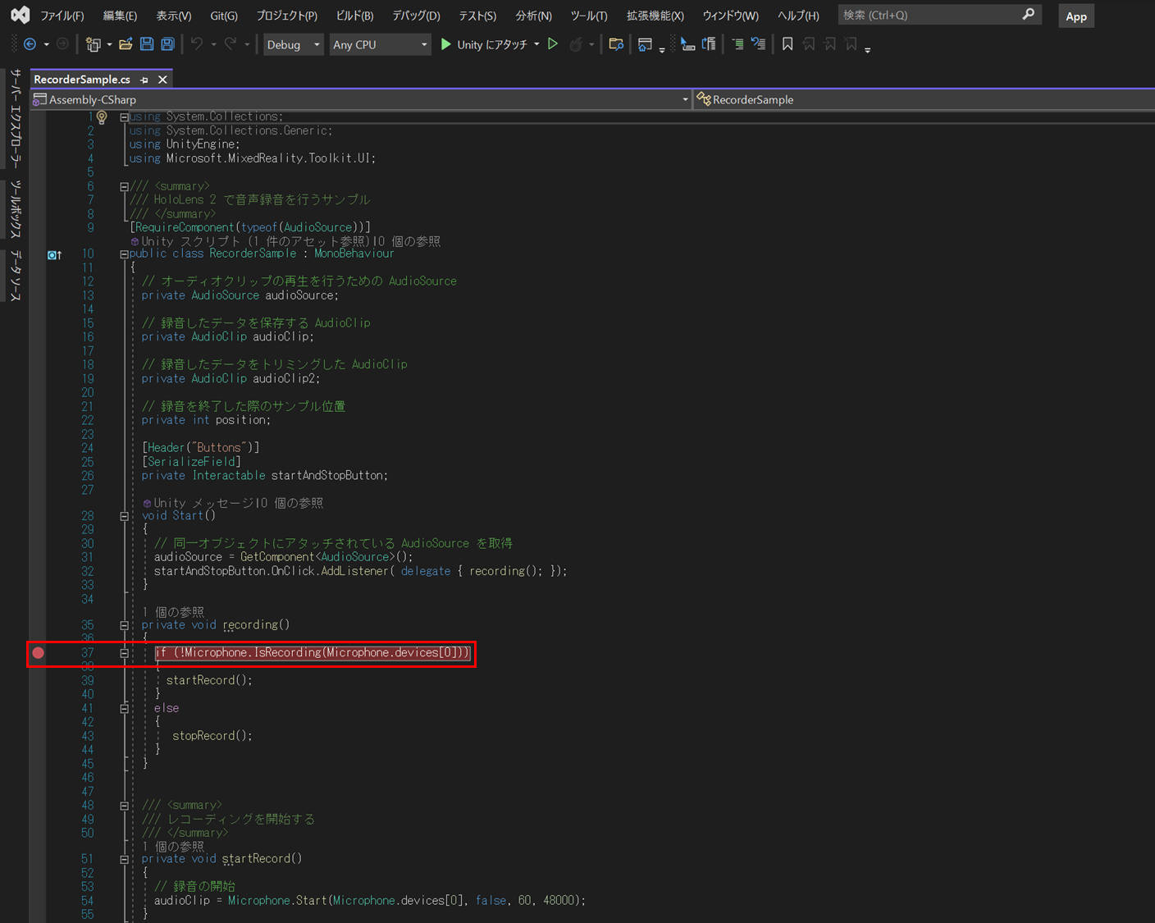
Task: Pin the RecorderSample.cs tab
Action: [x=144, y=80]
